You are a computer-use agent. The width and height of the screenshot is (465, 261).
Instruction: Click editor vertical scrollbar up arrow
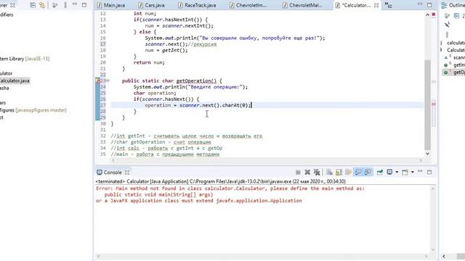point(427,14)
